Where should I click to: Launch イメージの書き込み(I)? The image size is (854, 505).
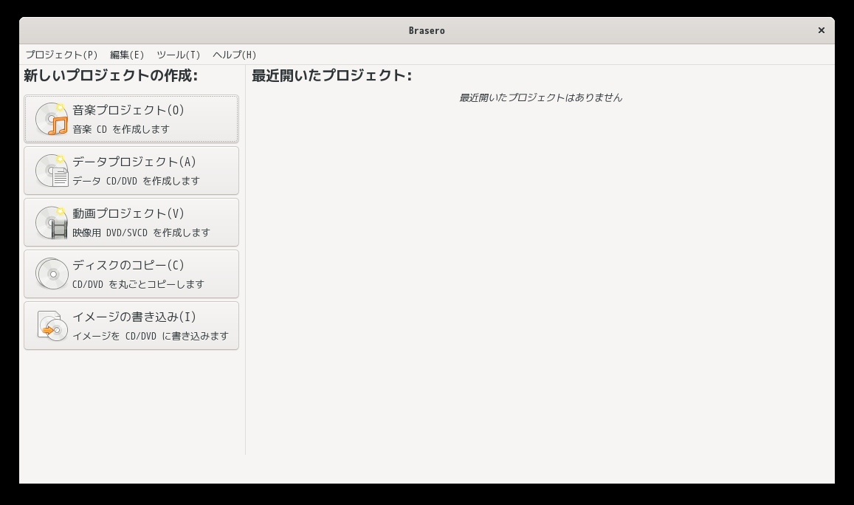pyautogui.click(x=131, y=326)
